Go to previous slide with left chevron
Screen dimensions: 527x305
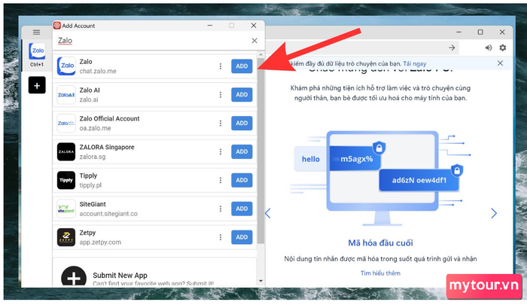point(268,213)
